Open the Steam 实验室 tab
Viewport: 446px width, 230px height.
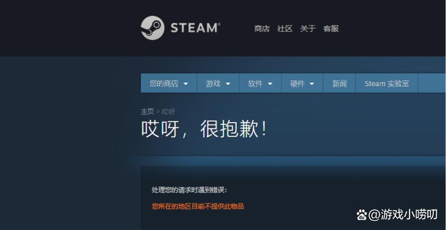click(387, 83)
